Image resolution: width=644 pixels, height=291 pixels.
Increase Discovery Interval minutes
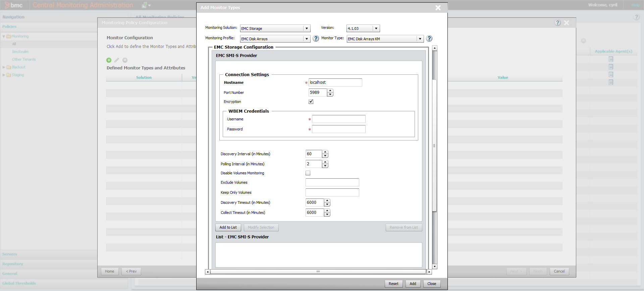[x=325, y=152]
